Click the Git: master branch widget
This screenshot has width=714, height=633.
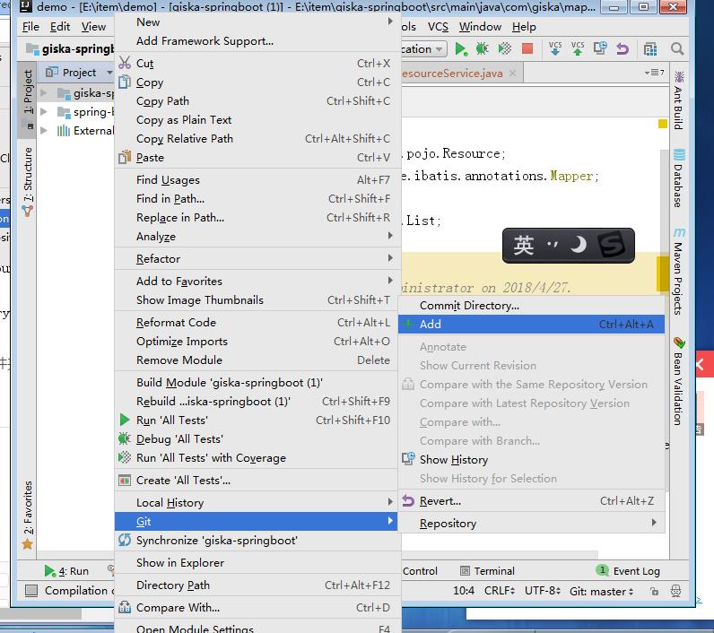pyautogui.click(x=601, y=591)
